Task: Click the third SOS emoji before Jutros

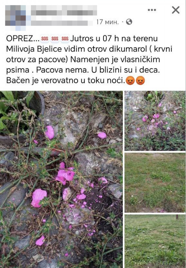Action: point(65,39)
